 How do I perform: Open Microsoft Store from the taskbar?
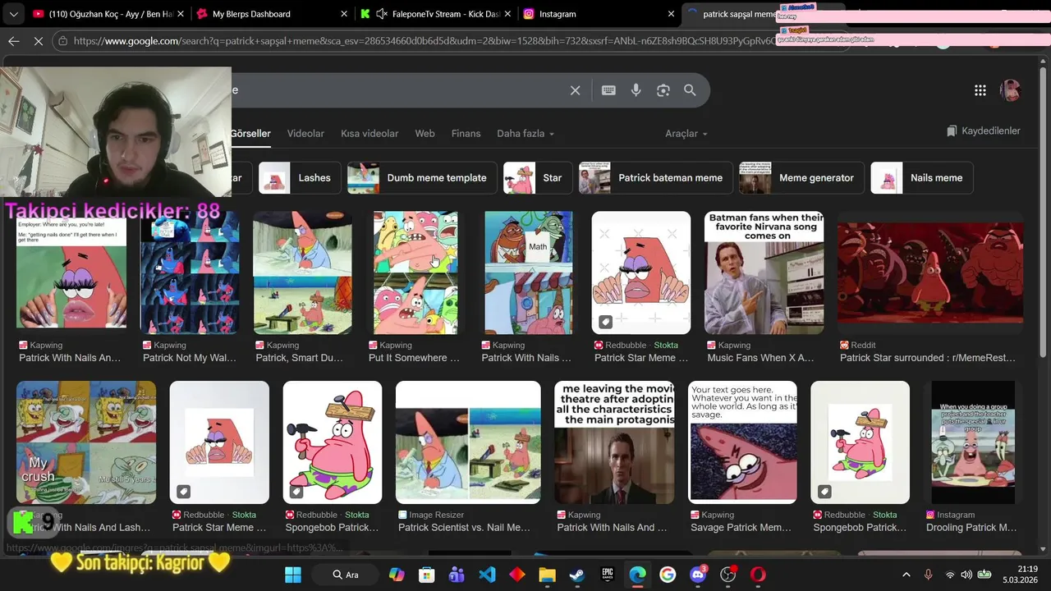coord(426,575)
